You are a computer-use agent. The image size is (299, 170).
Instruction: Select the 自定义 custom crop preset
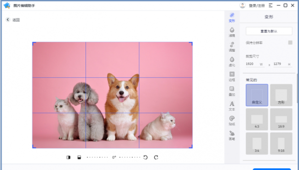pos(257,95)
